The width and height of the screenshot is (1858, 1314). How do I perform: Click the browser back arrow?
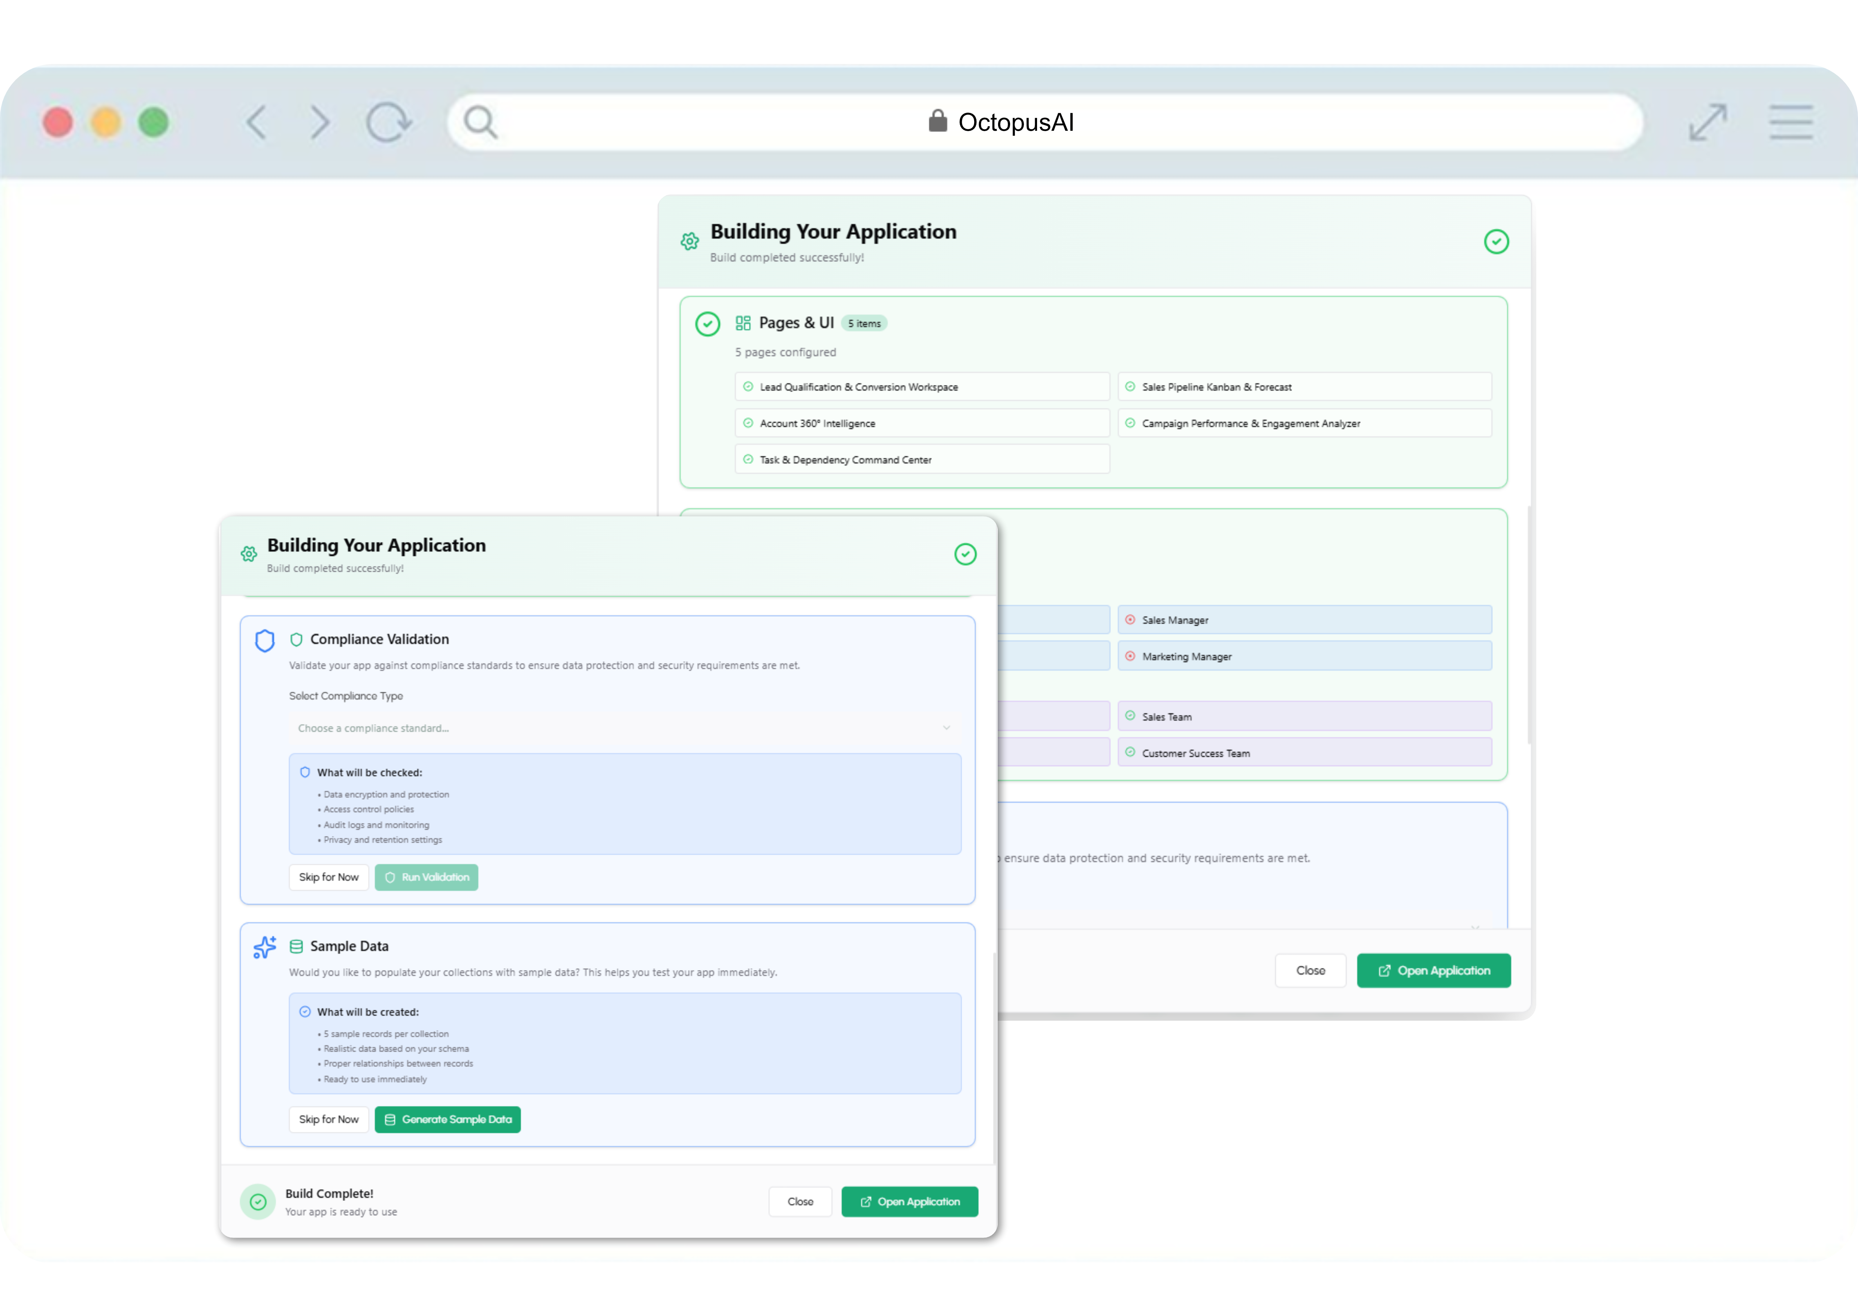(x=257, y=122)
